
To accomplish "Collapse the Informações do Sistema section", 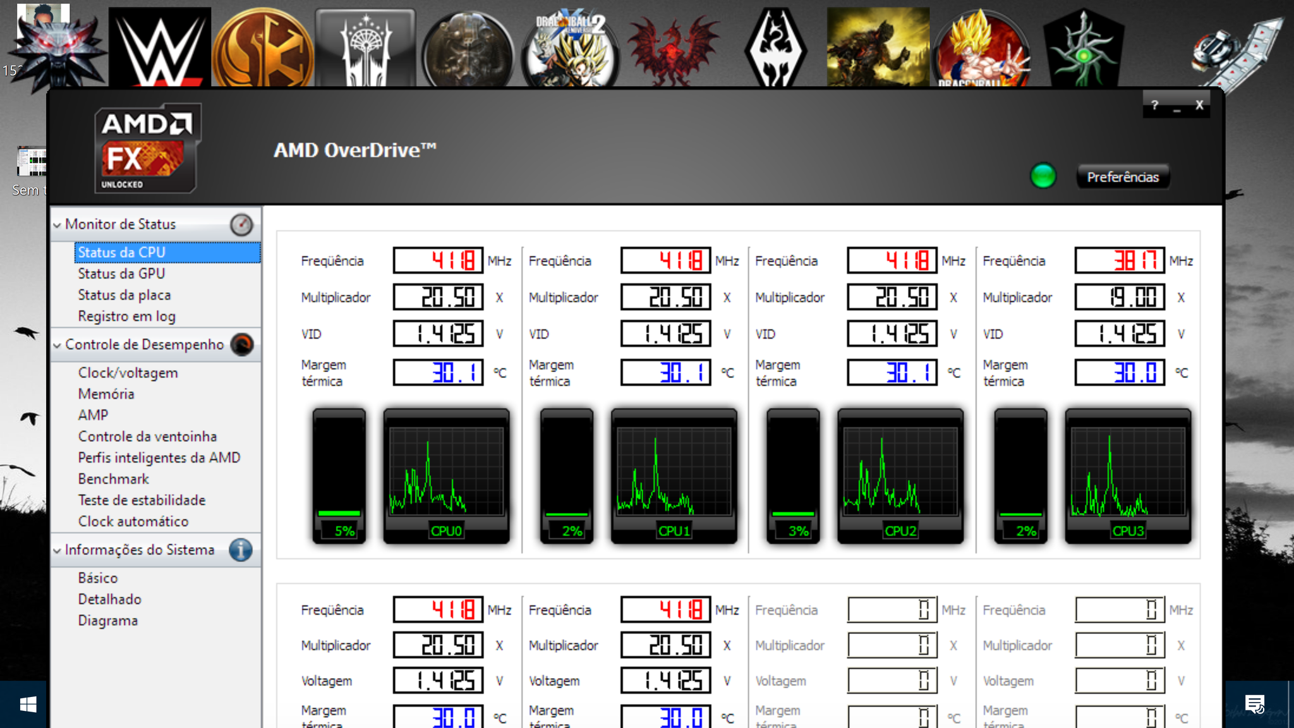I will pos(57,550).
